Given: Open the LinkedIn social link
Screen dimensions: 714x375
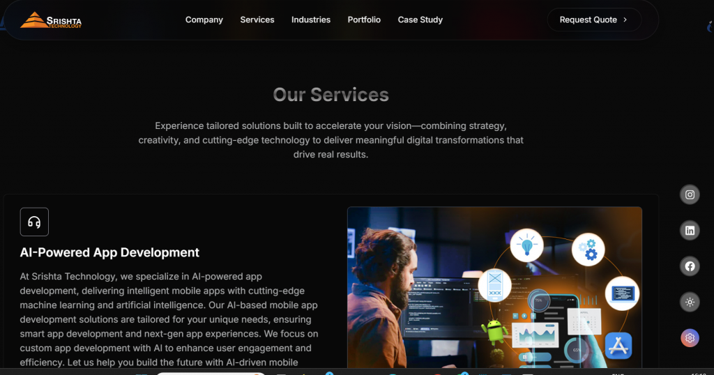Looking at the screenshot, I should click(690, 230).
